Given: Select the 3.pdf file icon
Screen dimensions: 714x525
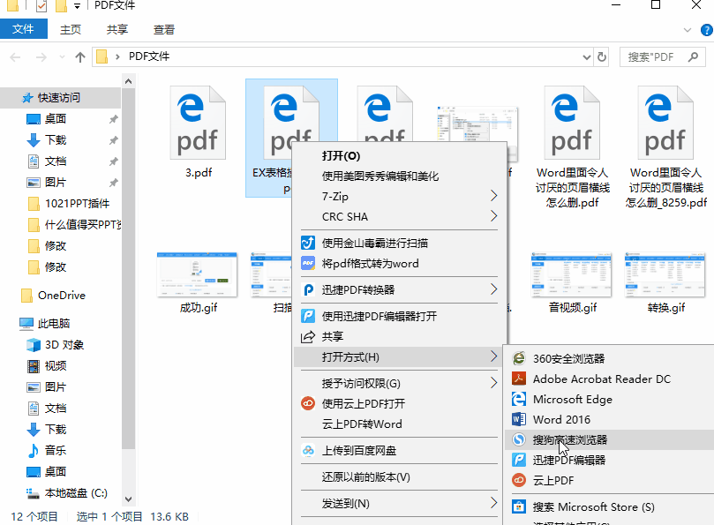Looking at the screenshot, I should (x=198, y=123).
